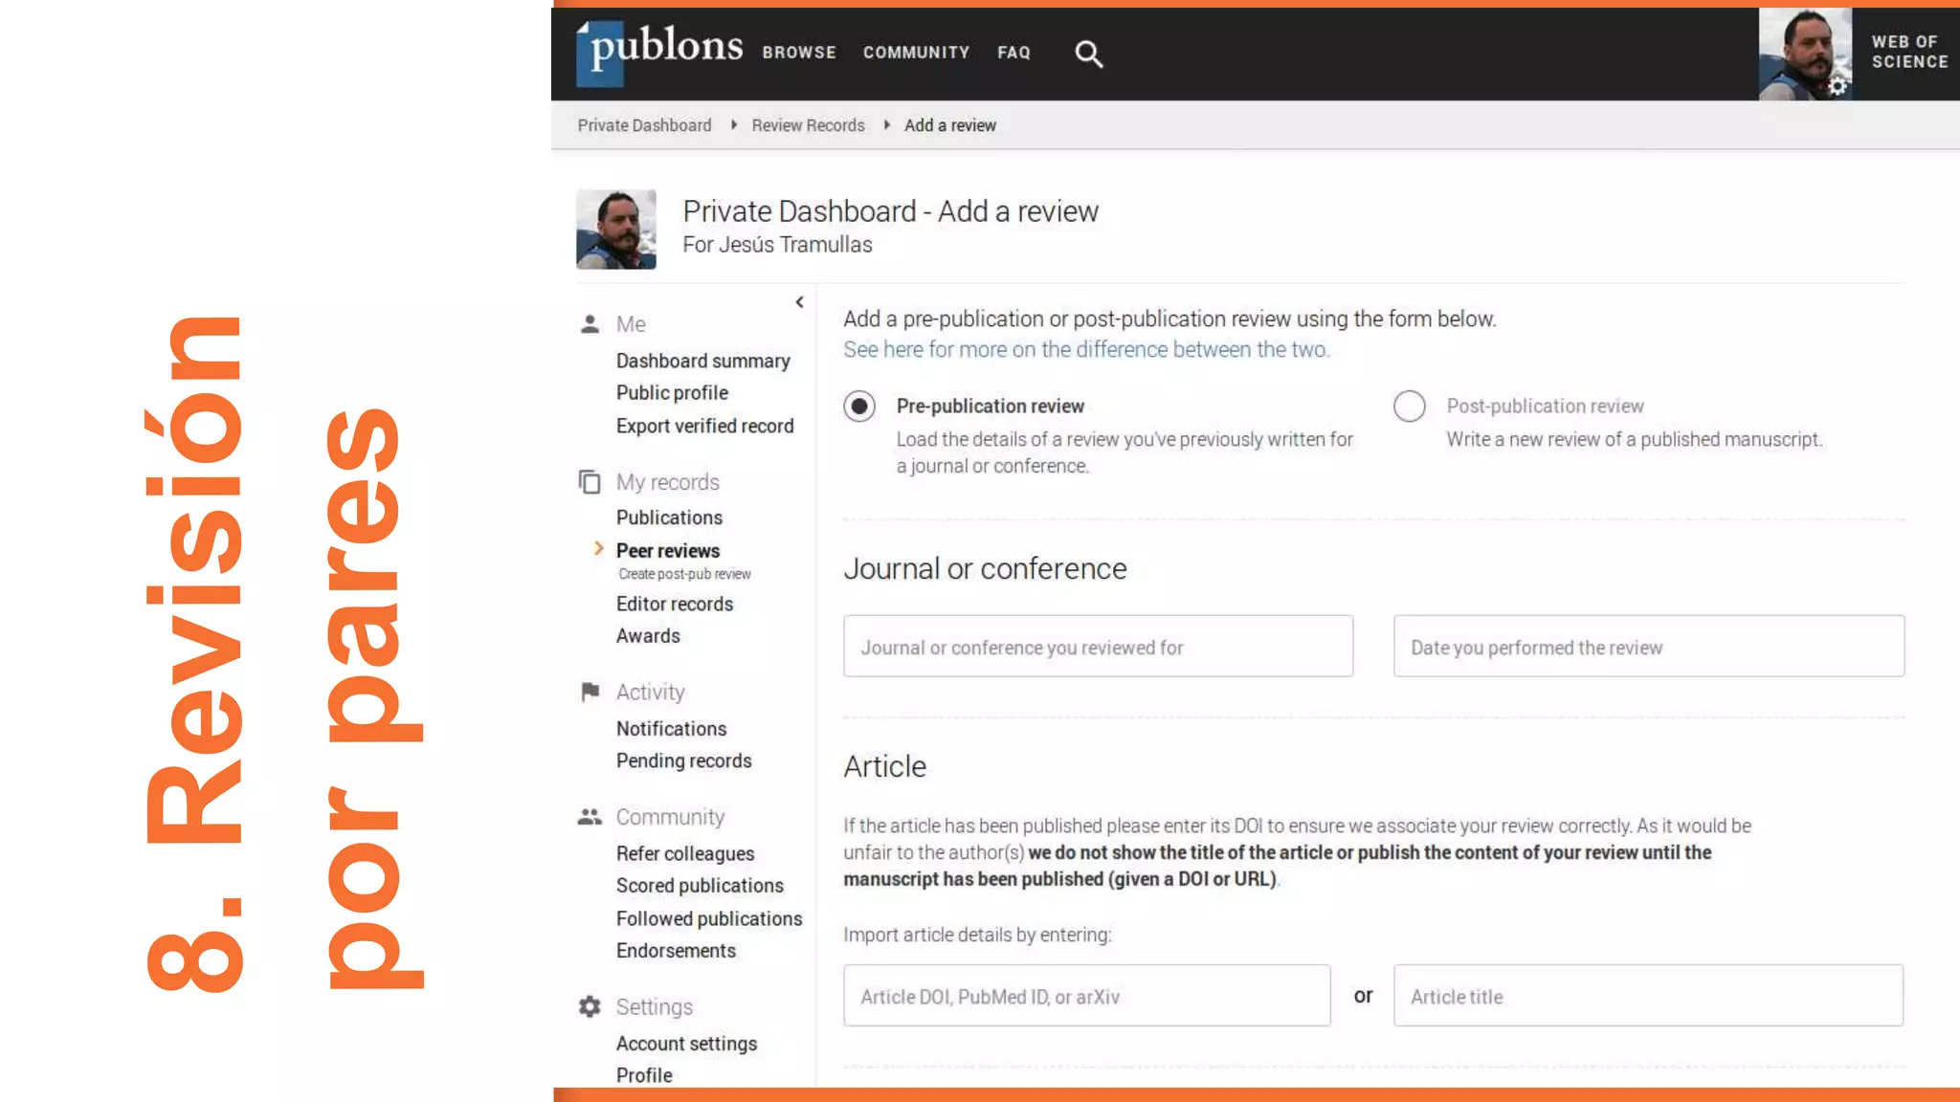Click the My records copy icon
This screenshot has height=1102, width=1960.
click(590, 482)
